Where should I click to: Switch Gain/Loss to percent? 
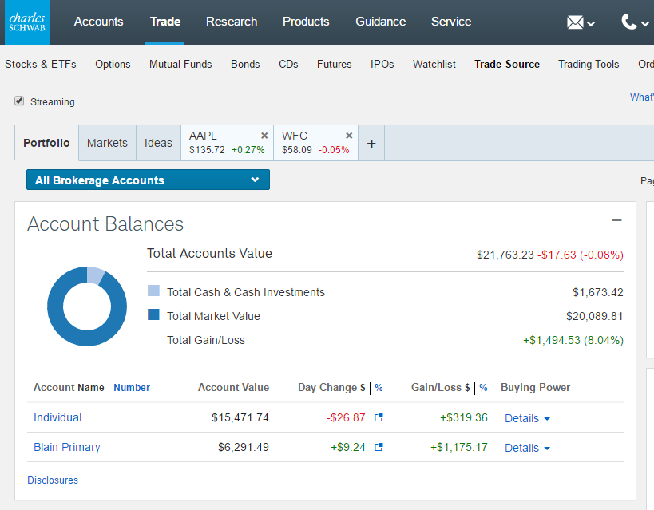coord(483,387)
